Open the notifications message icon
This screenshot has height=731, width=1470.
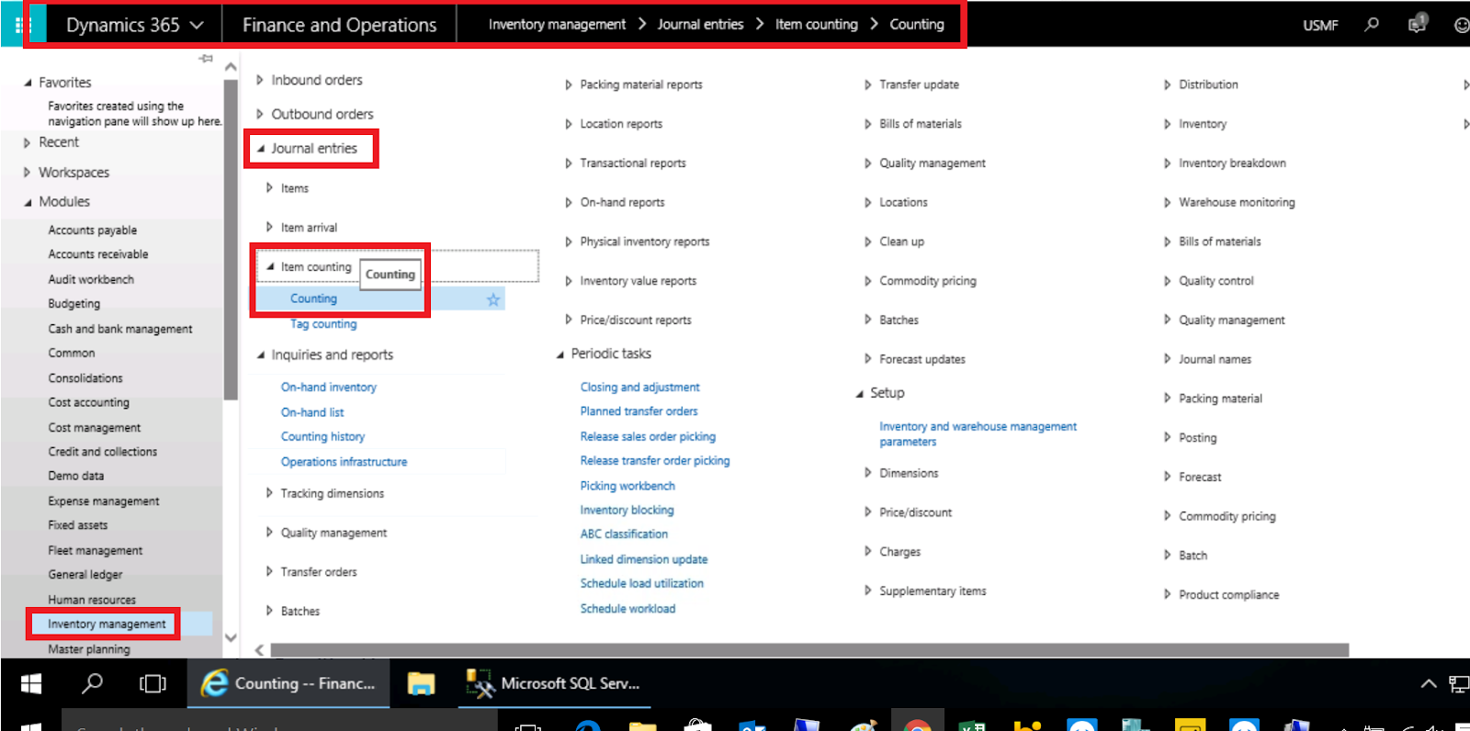[x=1418, y=24]
